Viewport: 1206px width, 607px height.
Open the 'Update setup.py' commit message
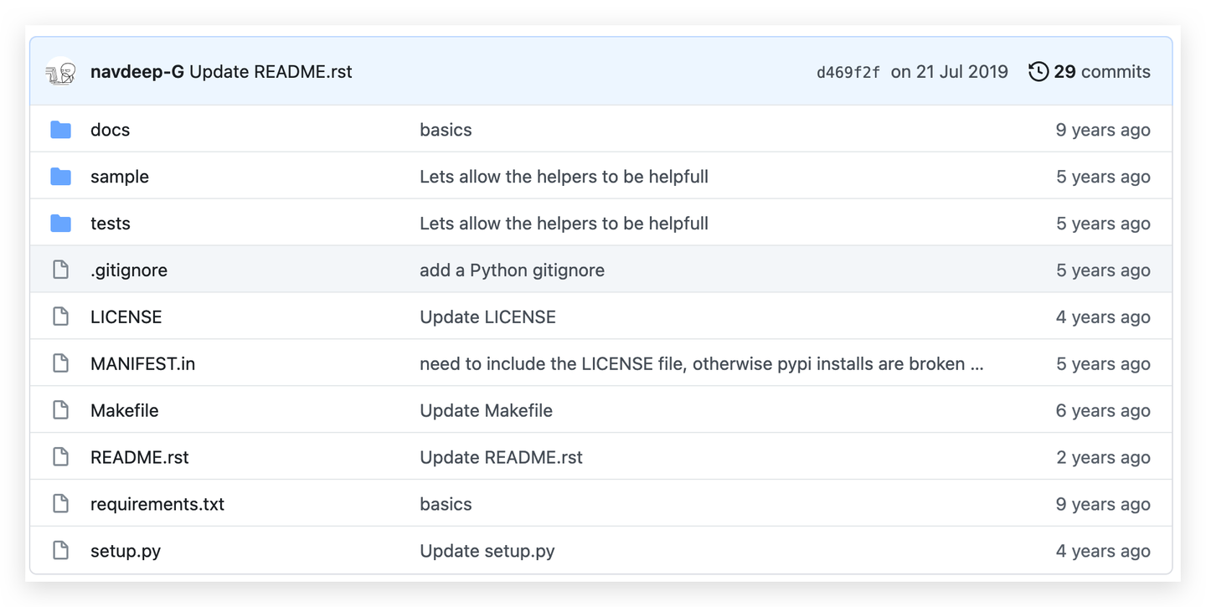[487, 551]
